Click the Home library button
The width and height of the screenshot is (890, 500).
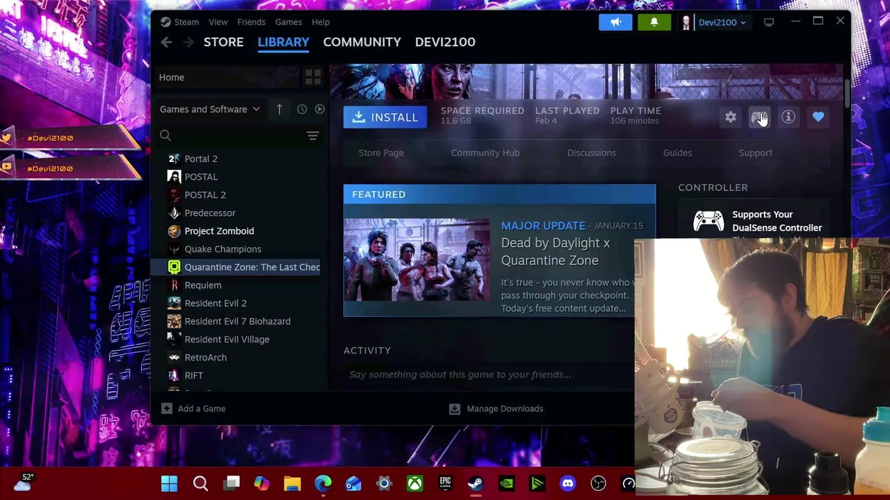coord(227,77)
